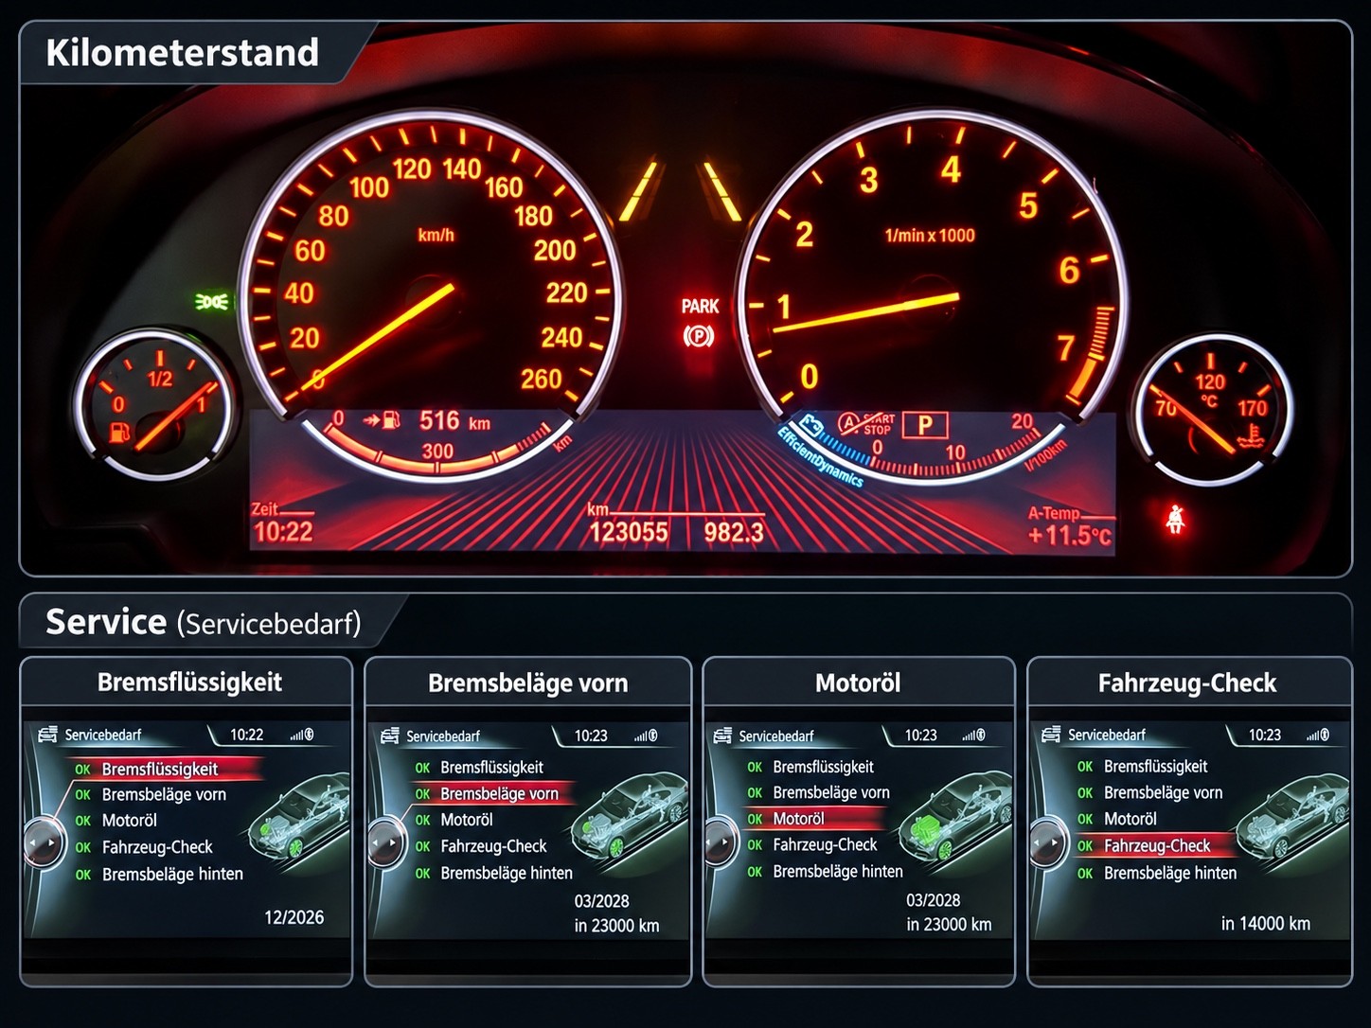
Task: Click the Fahrzeug-Check card title
Action: (x=1187, y=683)
